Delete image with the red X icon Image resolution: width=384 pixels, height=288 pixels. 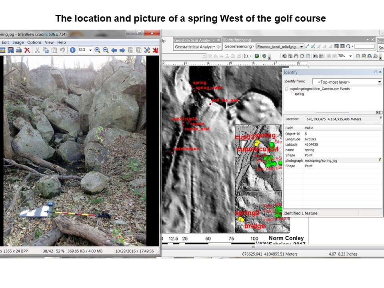pyautogui.click(x=27, y=50)
